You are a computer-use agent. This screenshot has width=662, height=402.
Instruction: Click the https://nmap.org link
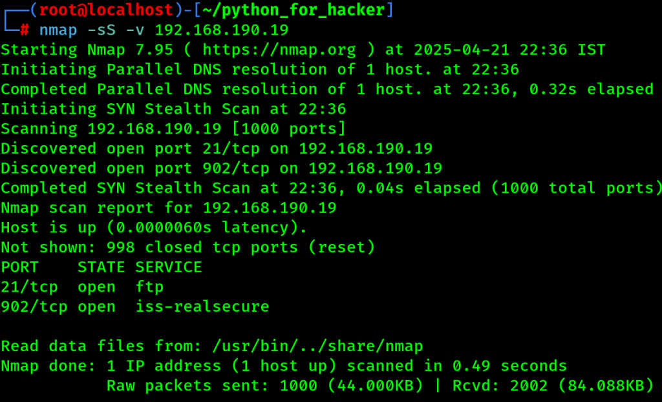pos(279,50)
